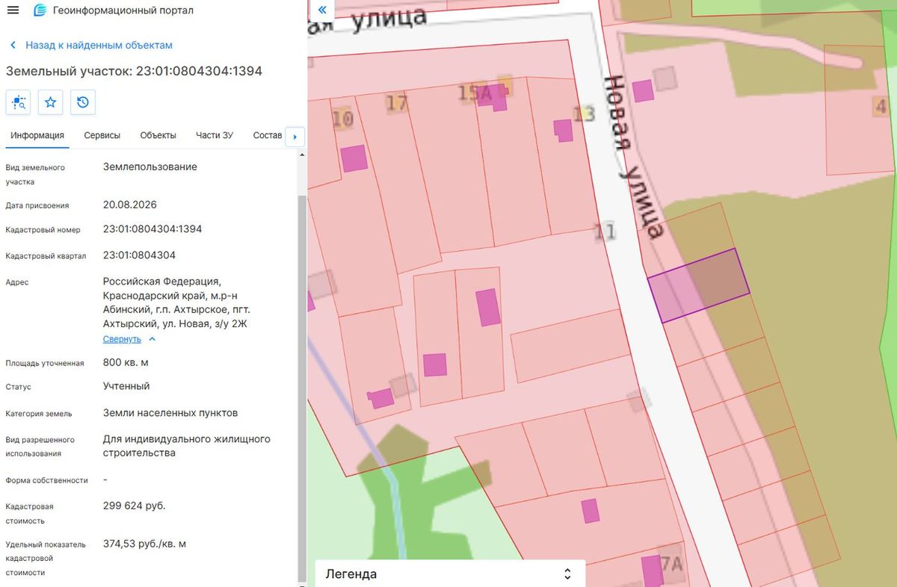The image size is (897, 587).
Task: Click cadastral quarter value 23:01:0804304
Action: coord(139,255)
